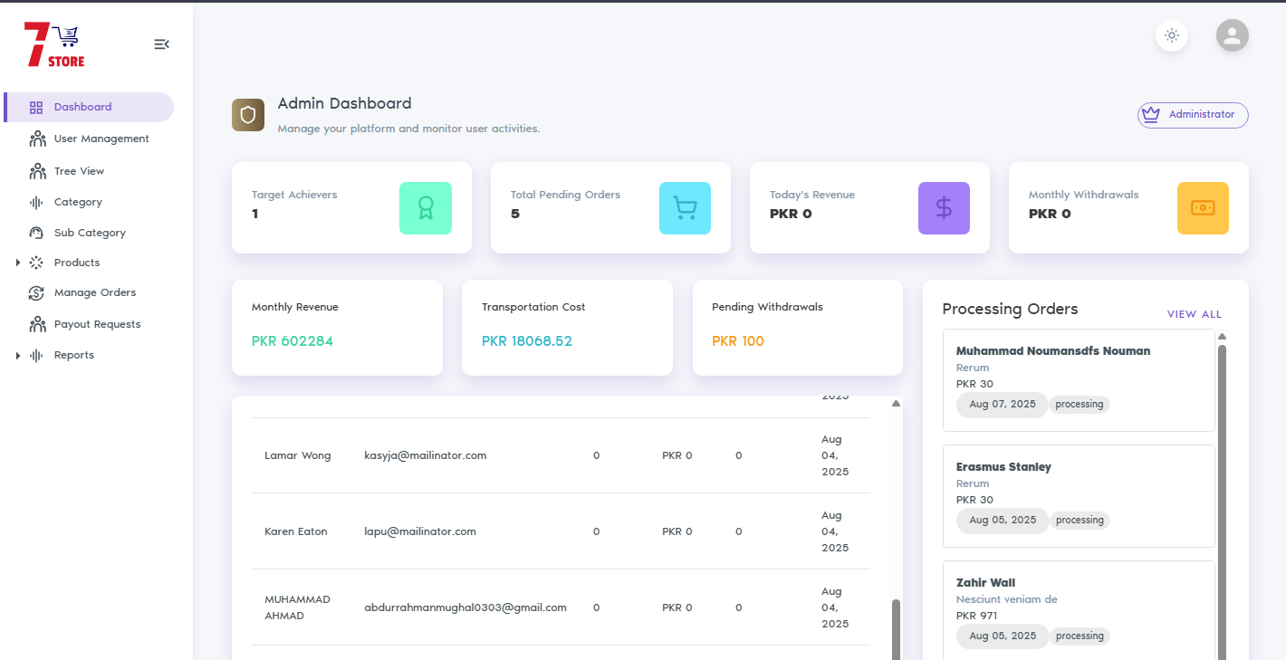The image size is (1286, 660).
Task: Open Payout Requests menu item
Action: [89, 324]
